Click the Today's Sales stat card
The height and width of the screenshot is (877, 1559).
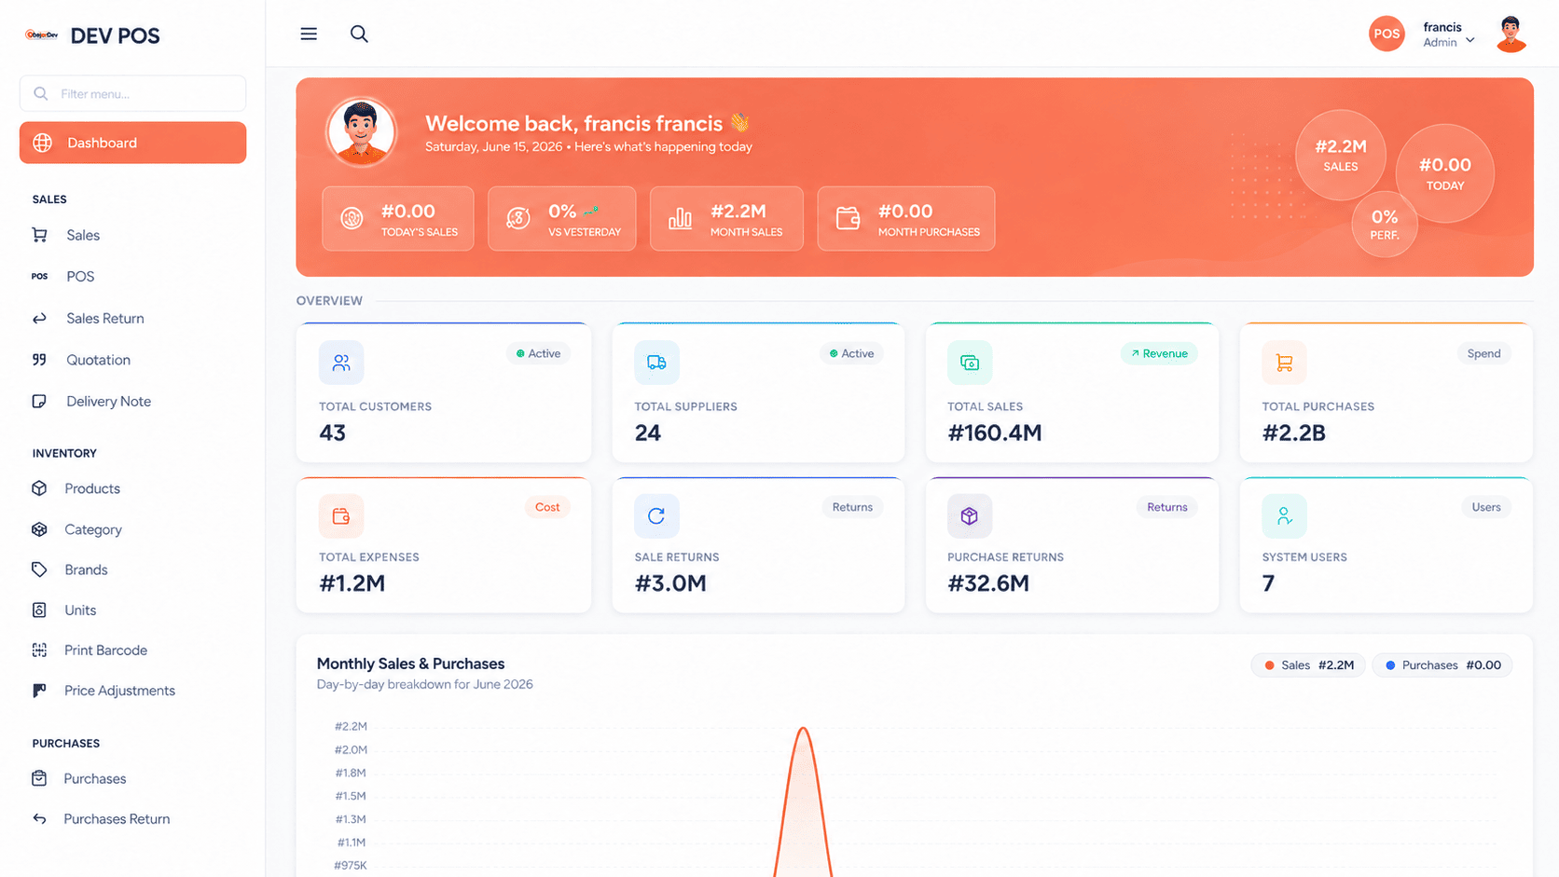point(398,219)
